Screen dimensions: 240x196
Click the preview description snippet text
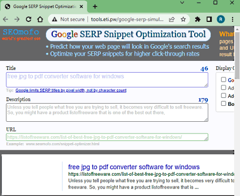point(151,184)
